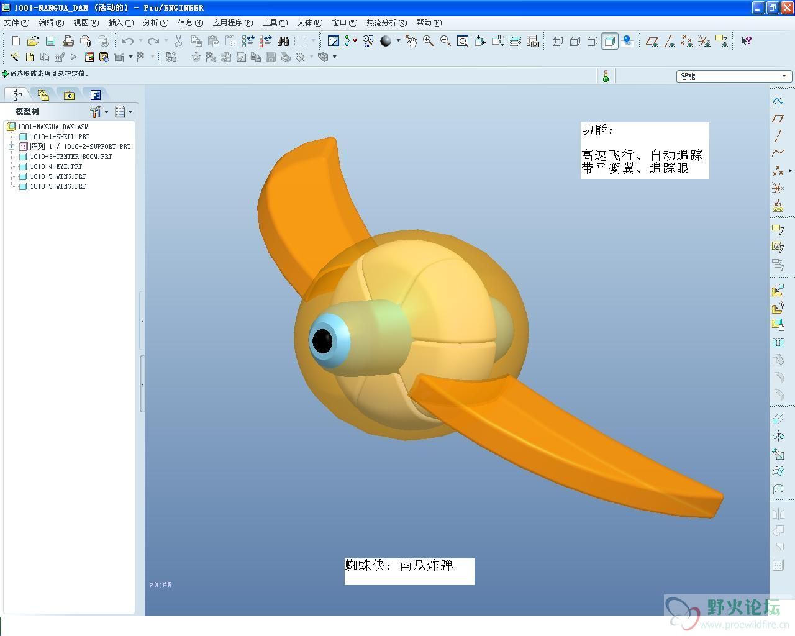Open the model tree show dropdown

124,112
